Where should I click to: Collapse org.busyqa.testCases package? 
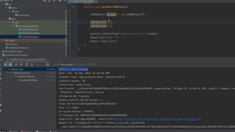click(x=13, y=26)
